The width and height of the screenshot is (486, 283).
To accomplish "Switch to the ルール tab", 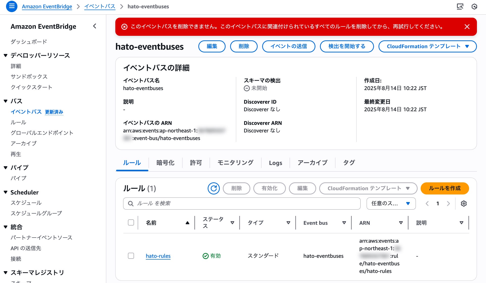I will coord(132,163).
